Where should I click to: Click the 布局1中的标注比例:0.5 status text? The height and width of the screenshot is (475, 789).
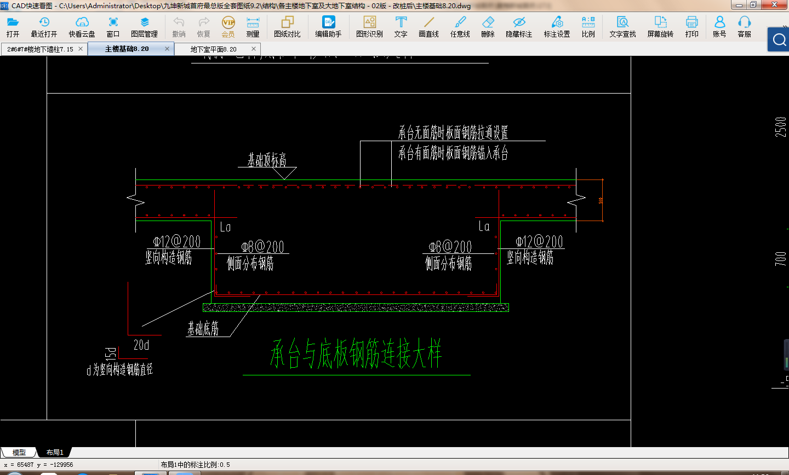(195, 465)
